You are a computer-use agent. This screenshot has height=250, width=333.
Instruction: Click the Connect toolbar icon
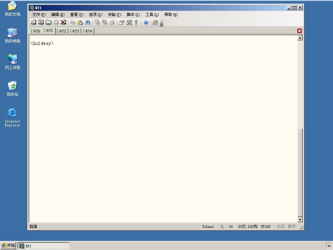coord(33,22)
